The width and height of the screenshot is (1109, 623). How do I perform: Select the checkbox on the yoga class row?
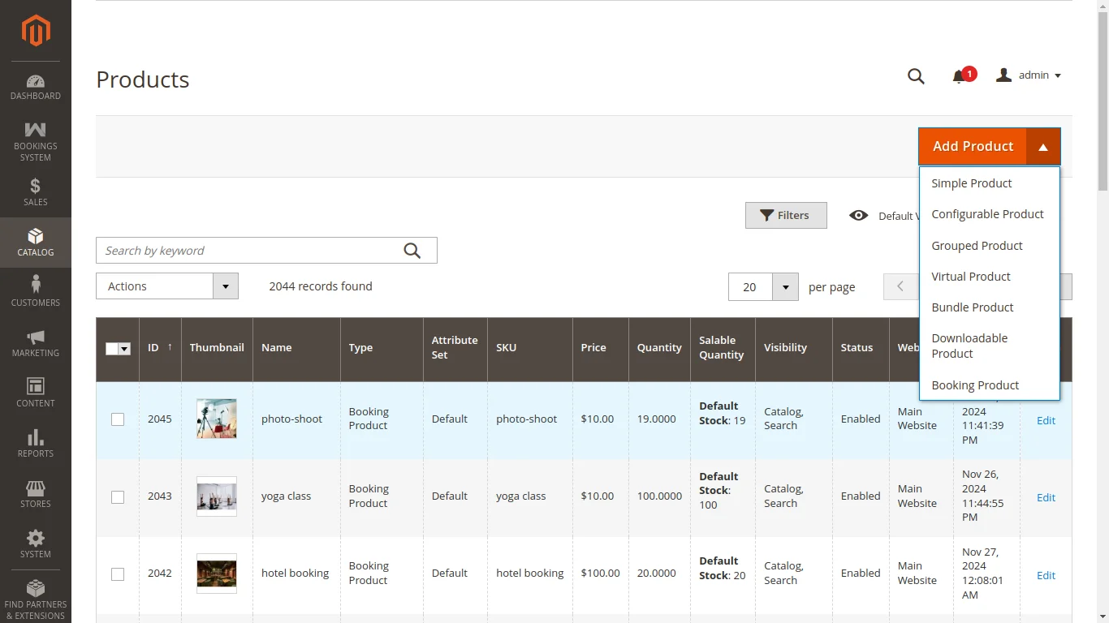tap(118, 497)
